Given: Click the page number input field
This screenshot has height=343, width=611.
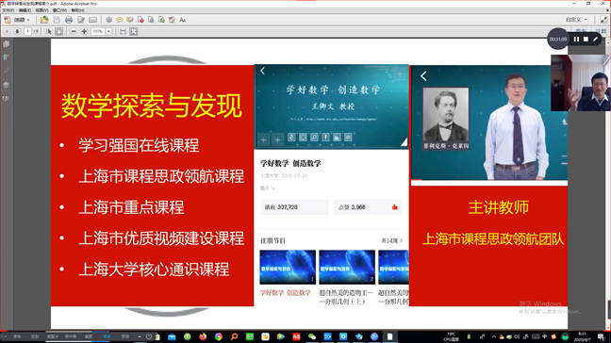Looking at the screenshot, I should click(x=27, y=31).
